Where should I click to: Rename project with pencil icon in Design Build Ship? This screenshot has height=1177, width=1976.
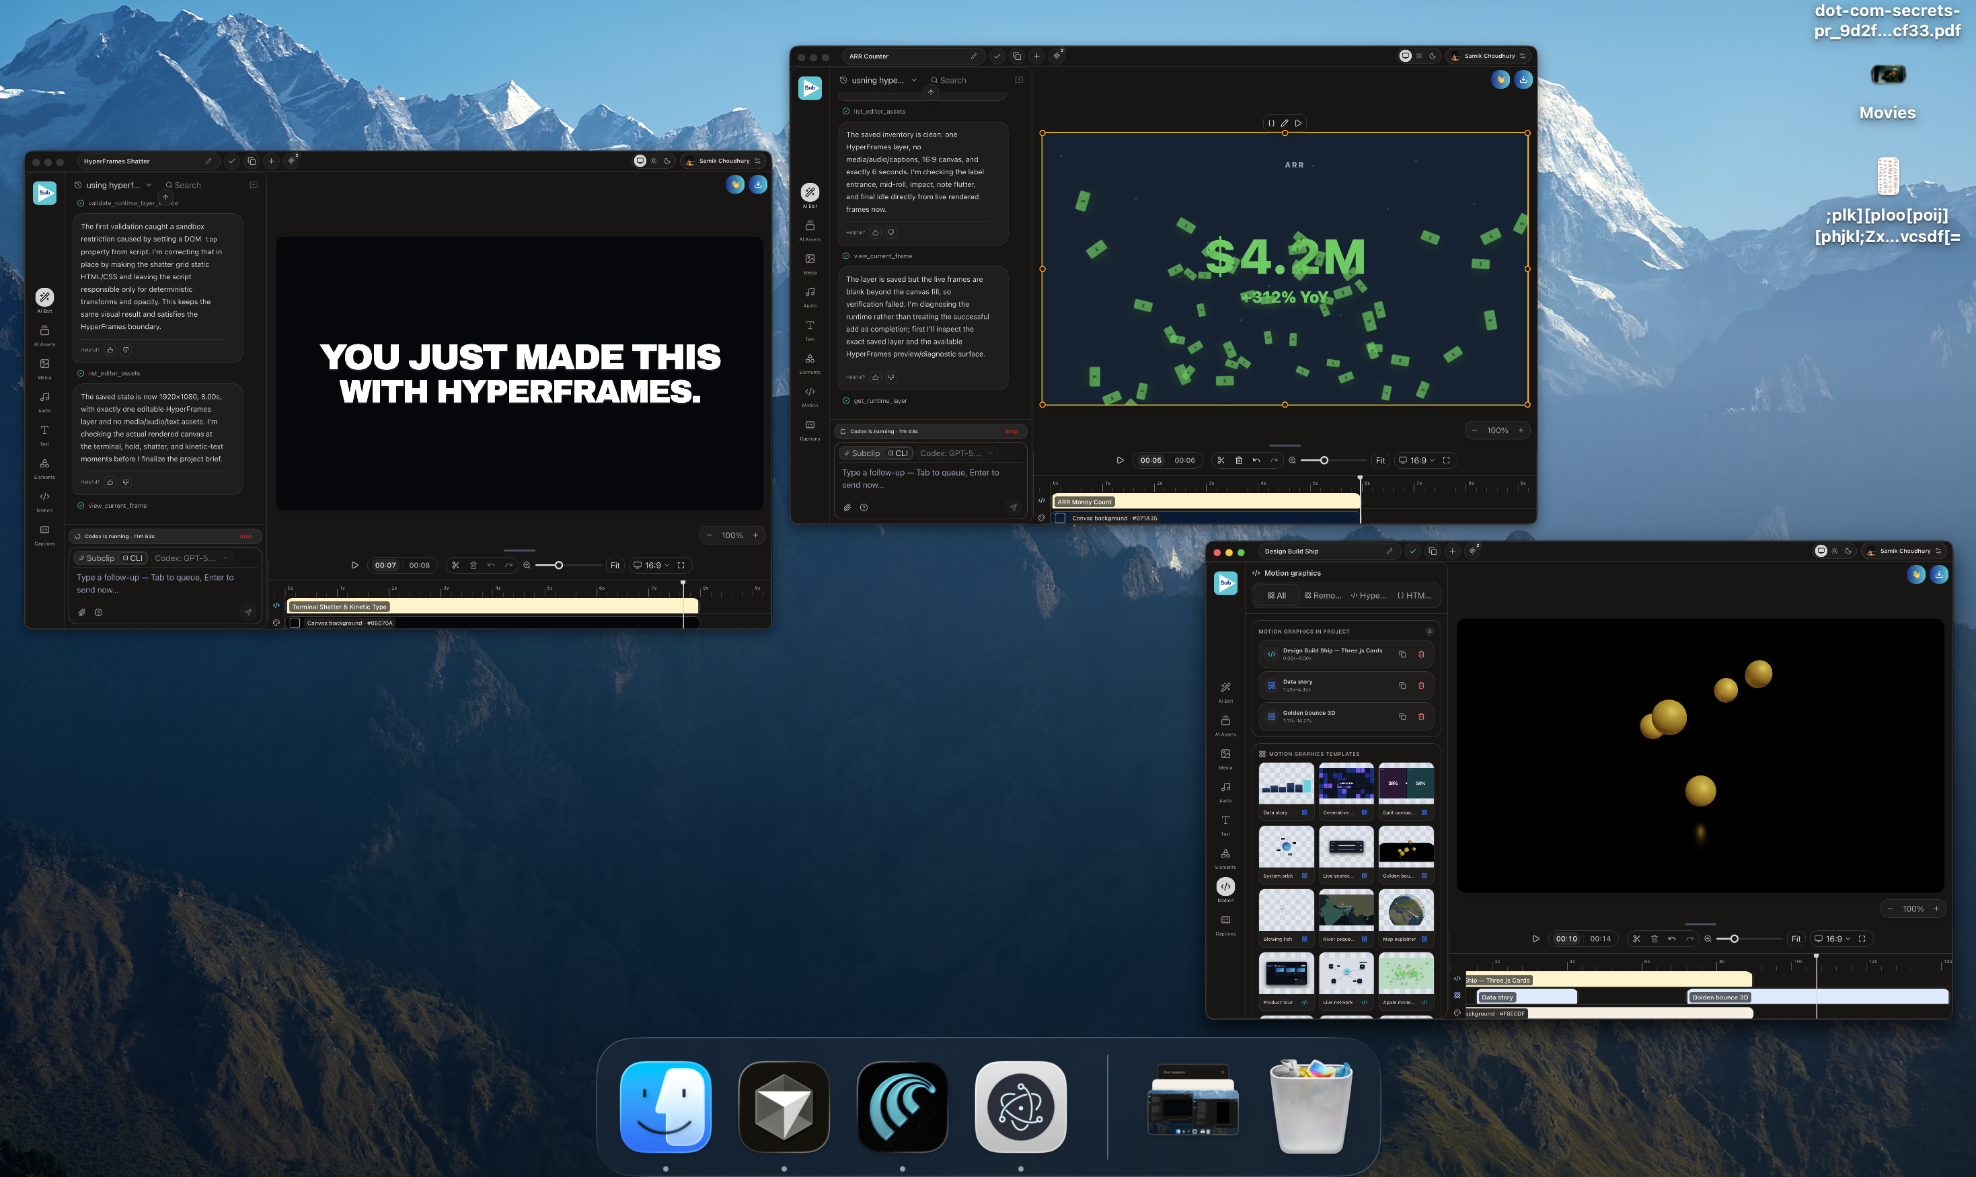[x=1390, y=552]
